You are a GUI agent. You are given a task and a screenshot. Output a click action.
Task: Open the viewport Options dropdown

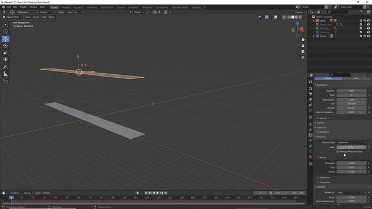[300, 12]
